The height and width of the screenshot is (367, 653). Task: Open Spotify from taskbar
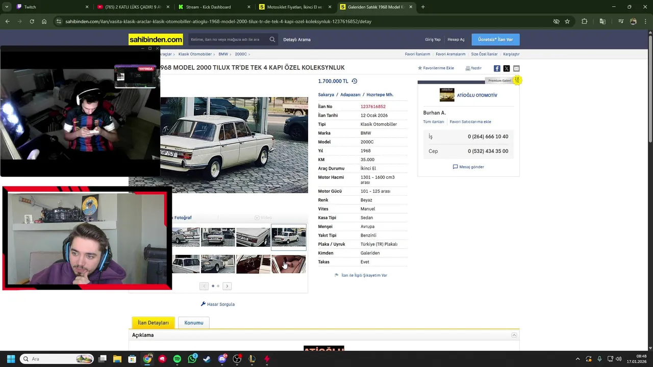coord(177,359)
